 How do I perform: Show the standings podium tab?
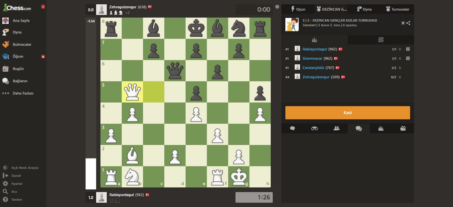315,40
